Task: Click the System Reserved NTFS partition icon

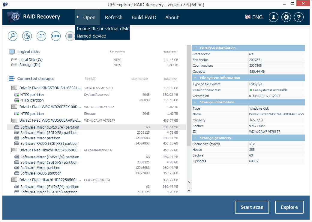Action: coord(17,95)
